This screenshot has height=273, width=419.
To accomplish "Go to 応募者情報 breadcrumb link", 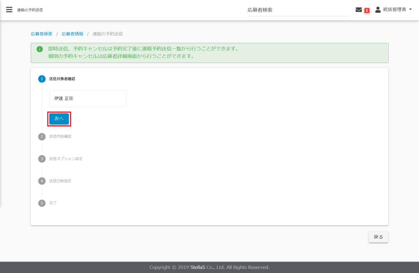I will tap(72, 34).
